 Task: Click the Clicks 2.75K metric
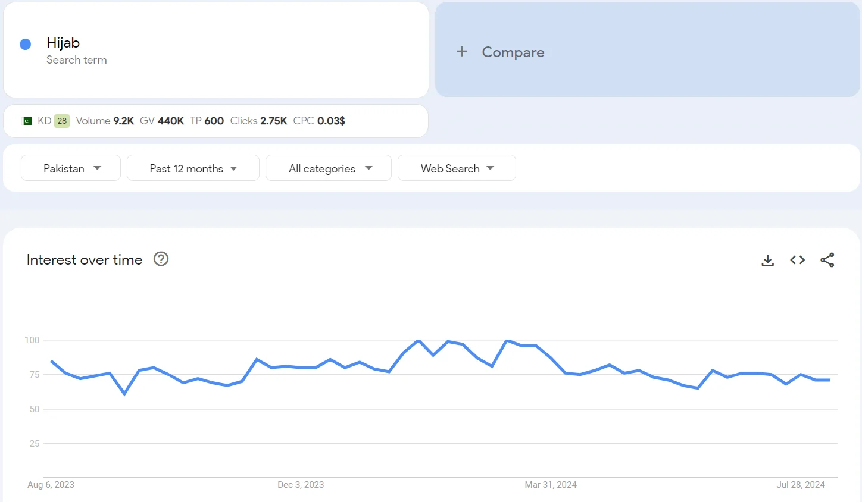[x=258, y=120]
